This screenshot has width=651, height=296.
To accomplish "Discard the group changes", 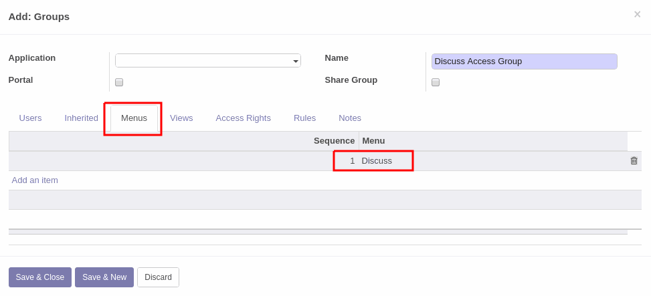I will 158,277.
